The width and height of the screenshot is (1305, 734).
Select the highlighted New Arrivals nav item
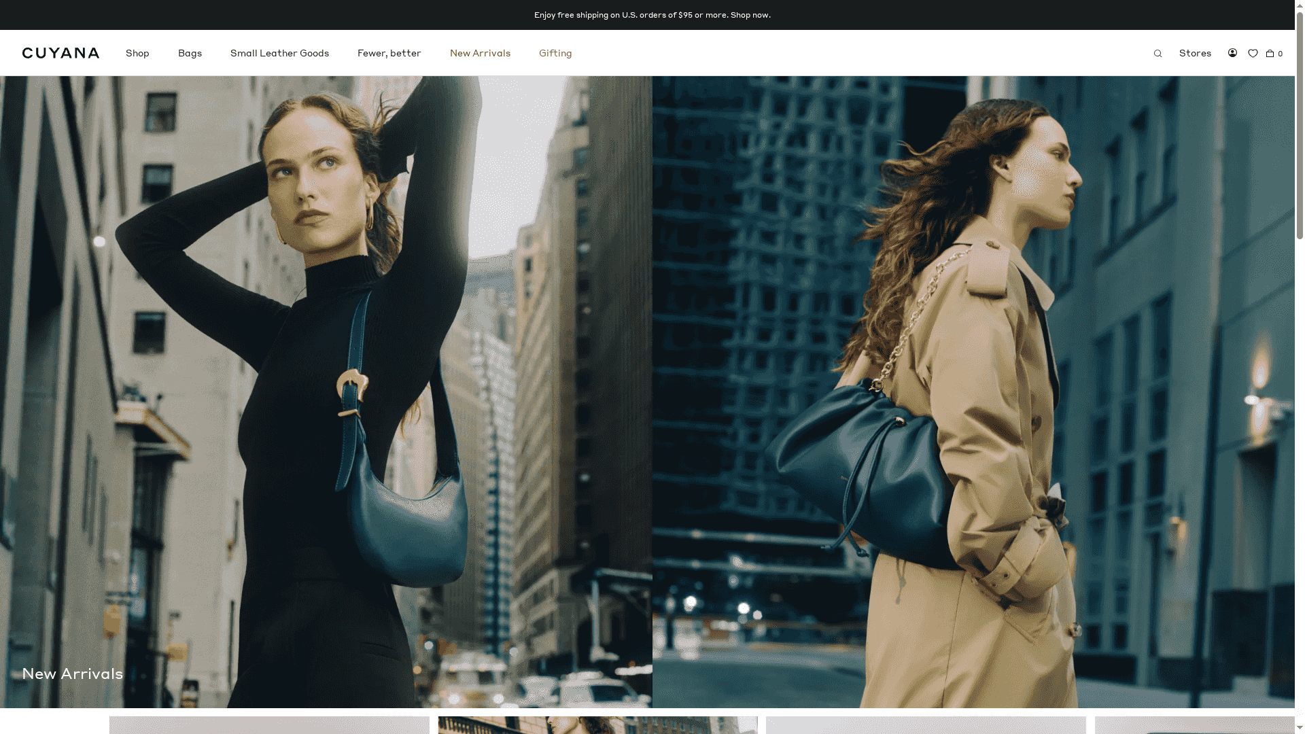[x=480, y=53]
